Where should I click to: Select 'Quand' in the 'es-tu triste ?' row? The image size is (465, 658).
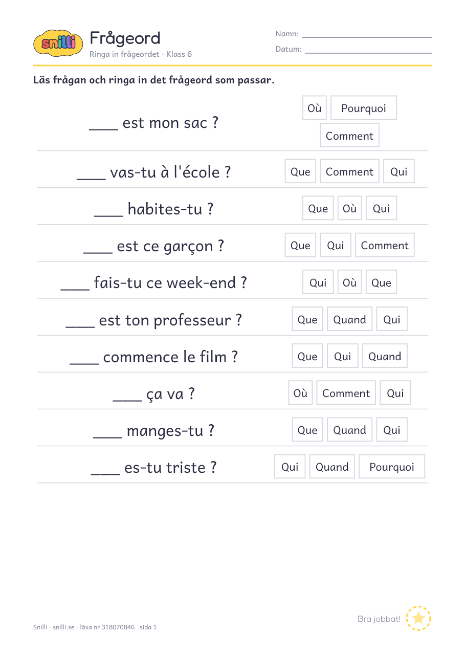point(332,467)
